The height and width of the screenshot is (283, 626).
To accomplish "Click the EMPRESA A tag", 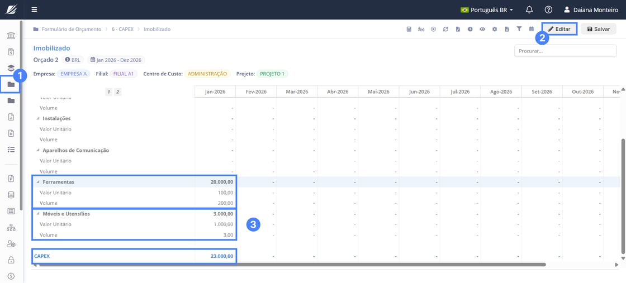I will click(x=73, y=74).
